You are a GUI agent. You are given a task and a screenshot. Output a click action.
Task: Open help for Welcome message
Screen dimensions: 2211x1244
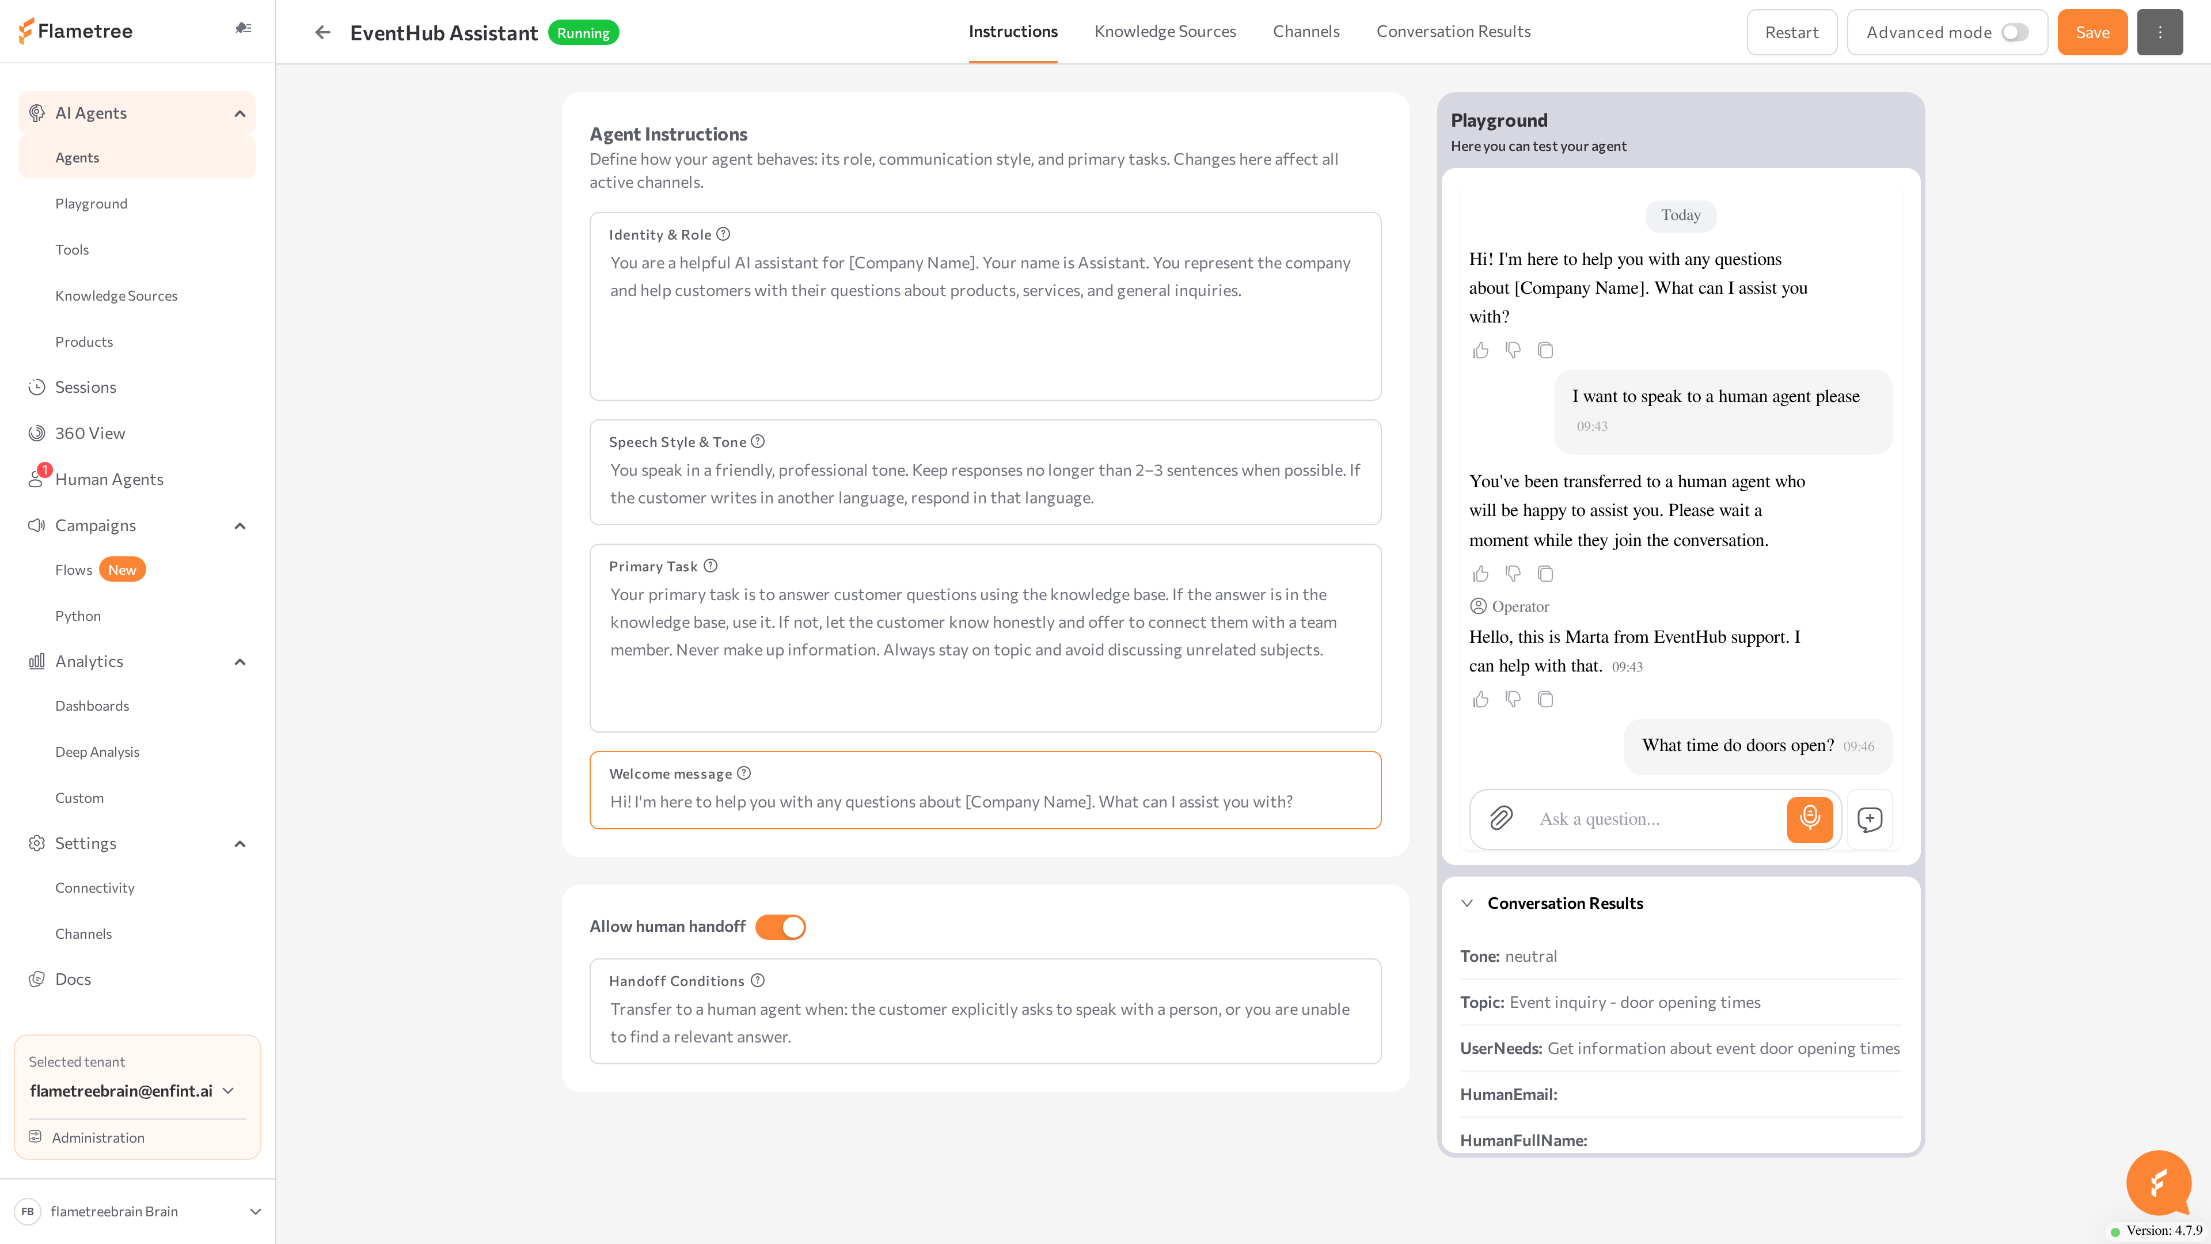[x=744, y=773]
